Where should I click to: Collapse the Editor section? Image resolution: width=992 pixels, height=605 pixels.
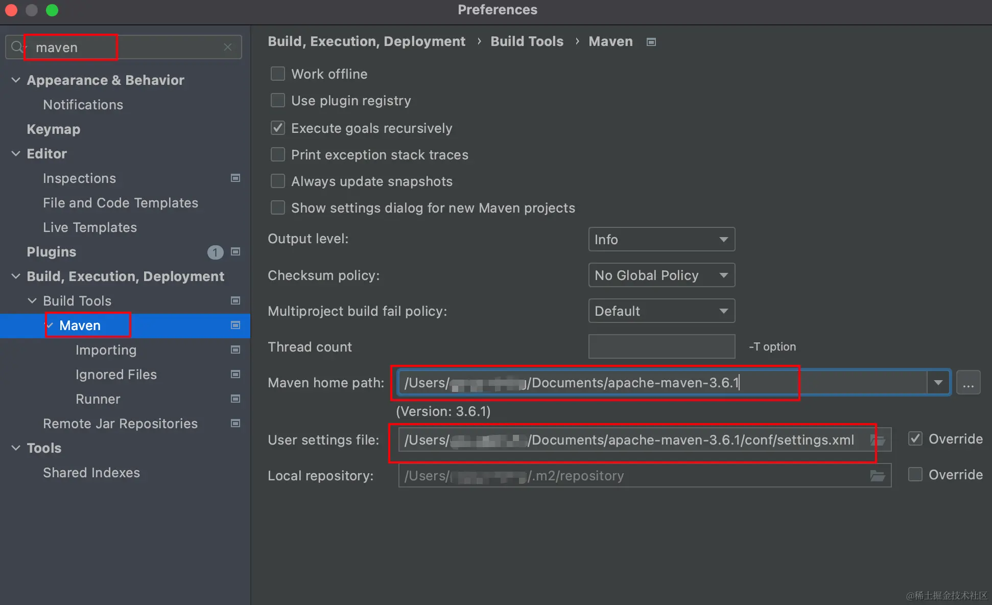point(16,154)
